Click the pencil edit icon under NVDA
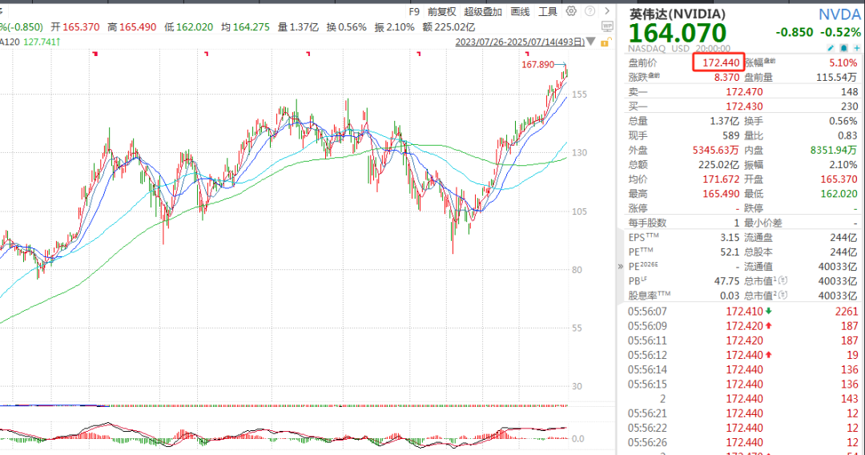The image size is (865, 455). [x=831, y=48]
